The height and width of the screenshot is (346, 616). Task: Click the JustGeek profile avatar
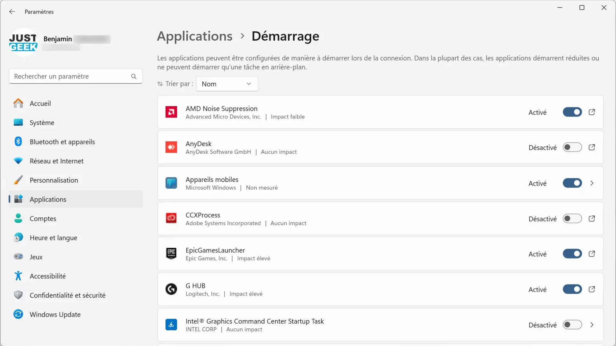point(23,43)
